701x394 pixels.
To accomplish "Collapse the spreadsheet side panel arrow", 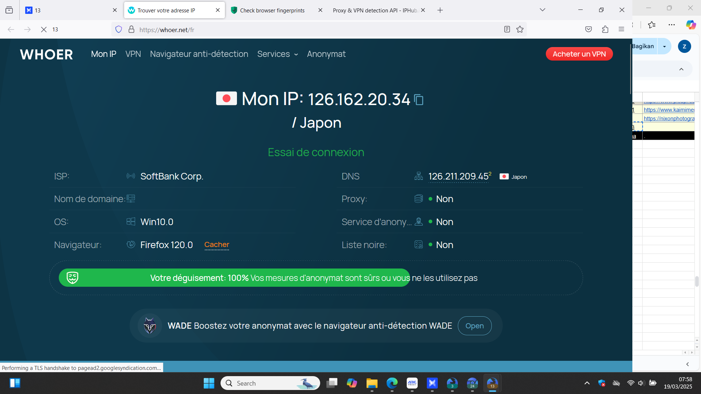I will (x=687, y=364).
